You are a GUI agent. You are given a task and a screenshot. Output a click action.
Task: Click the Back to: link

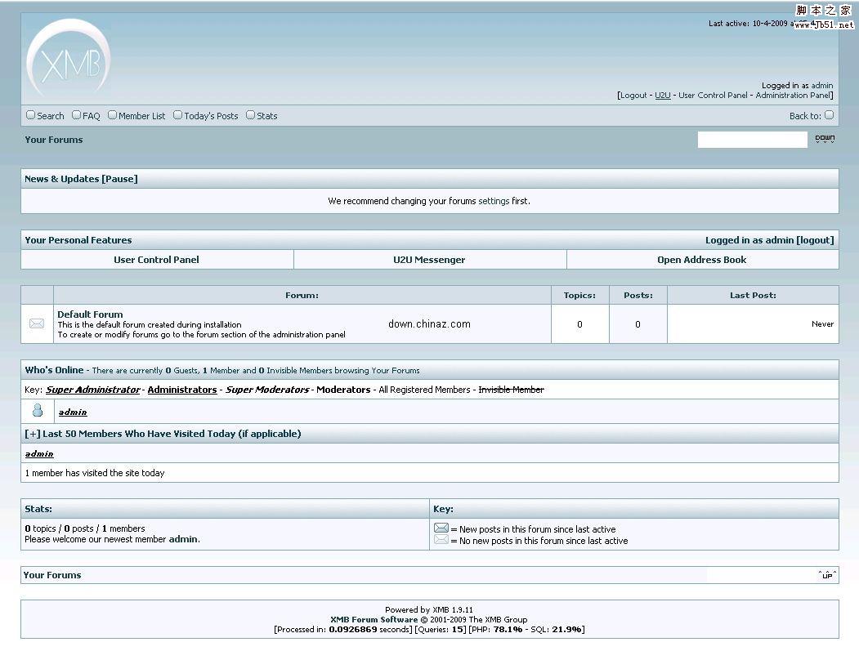[x=805, y=116]
